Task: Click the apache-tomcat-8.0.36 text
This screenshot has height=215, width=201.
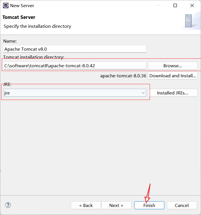Action: tap(123, 76)
